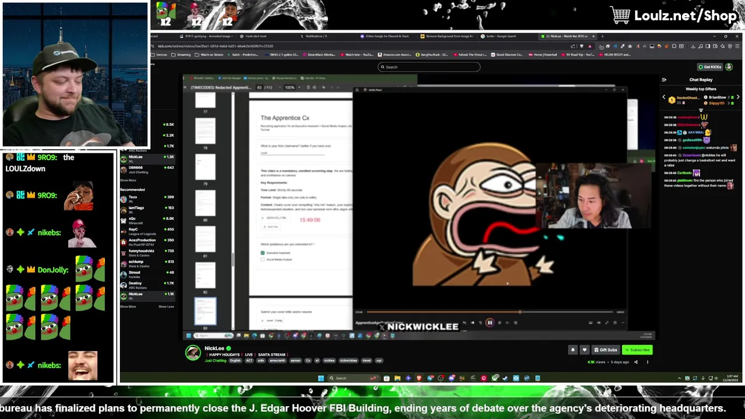The height and width of the screenshot is (419, 745).
Task: Open VOD more options kebab menu
Action: 648,362
